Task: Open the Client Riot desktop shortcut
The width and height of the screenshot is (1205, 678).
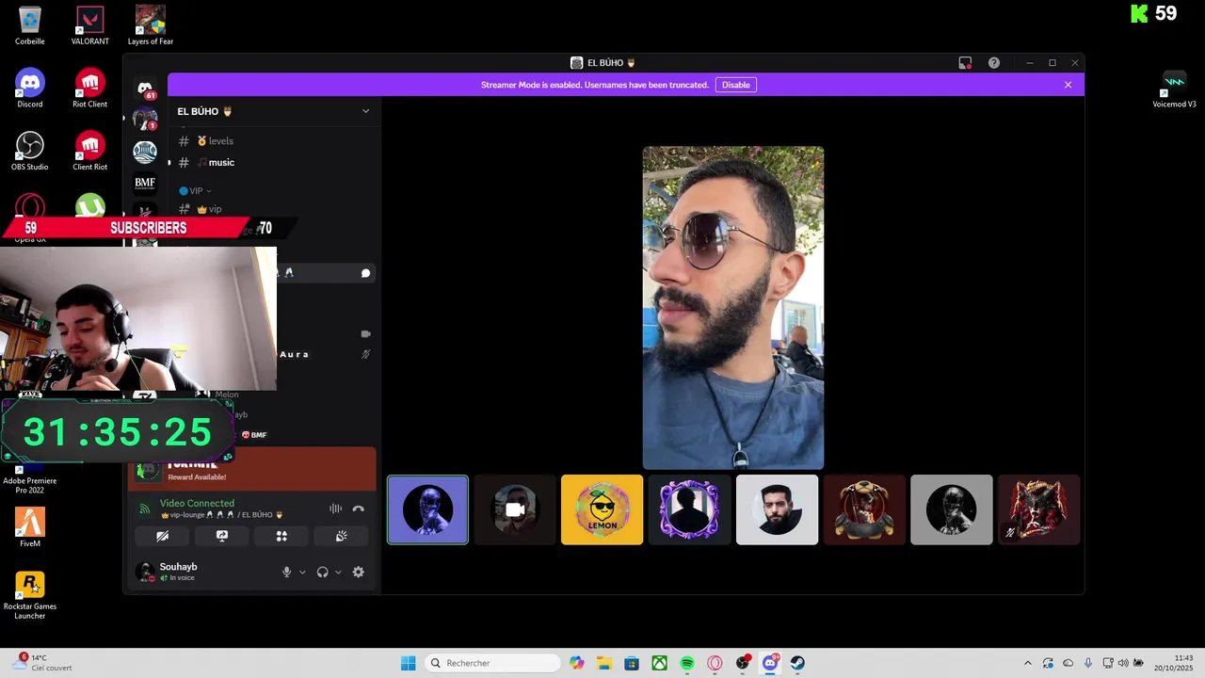Action: pyautogui.click(x=90, y=151)
